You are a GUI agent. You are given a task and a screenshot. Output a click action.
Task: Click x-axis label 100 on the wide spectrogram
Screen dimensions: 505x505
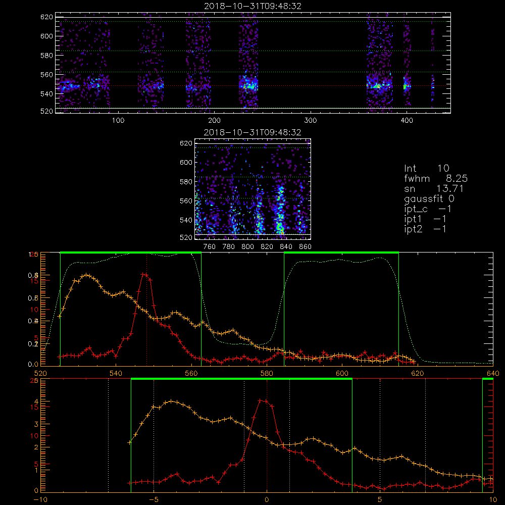[x=118, y=121]
